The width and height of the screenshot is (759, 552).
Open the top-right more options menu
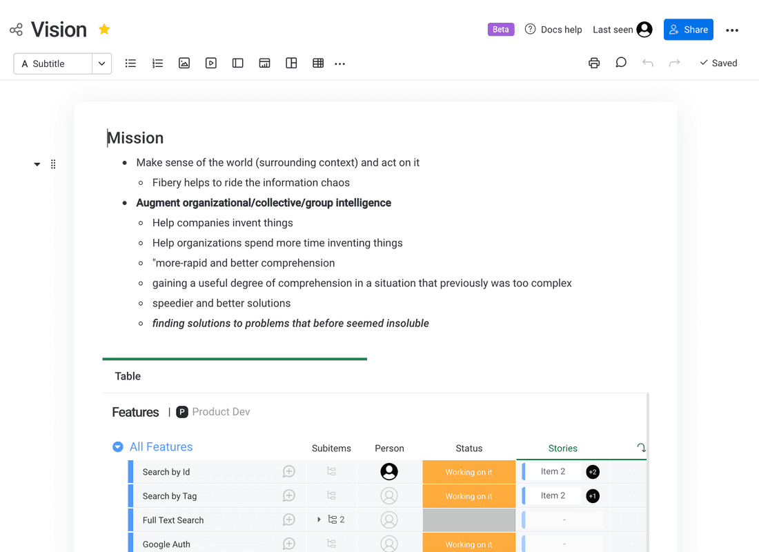coord(732,30)
